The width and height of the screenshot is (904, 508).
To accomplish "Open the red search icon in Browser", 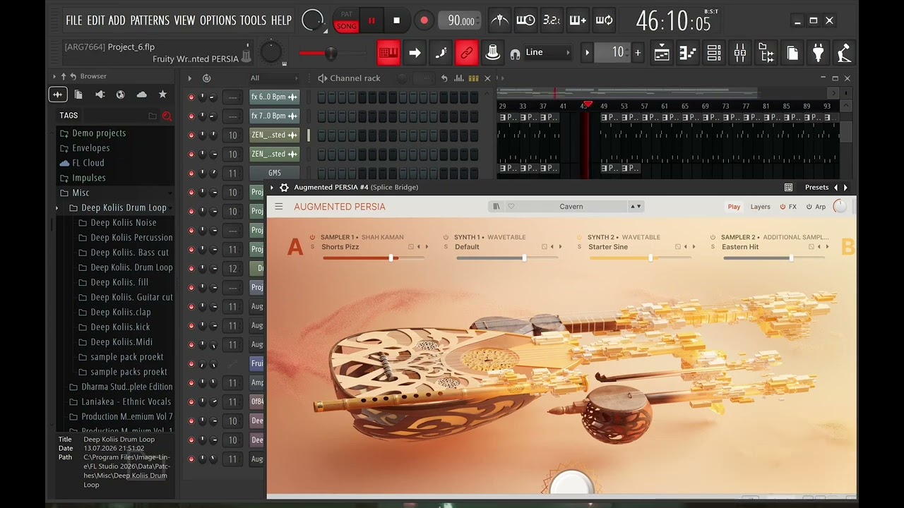I will click(x=167, y=116).
